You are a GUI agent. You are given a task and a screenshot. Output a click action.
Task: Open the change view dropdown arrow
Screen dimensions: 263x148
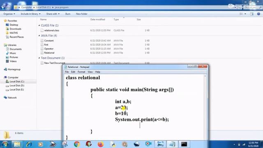(245, 14)
